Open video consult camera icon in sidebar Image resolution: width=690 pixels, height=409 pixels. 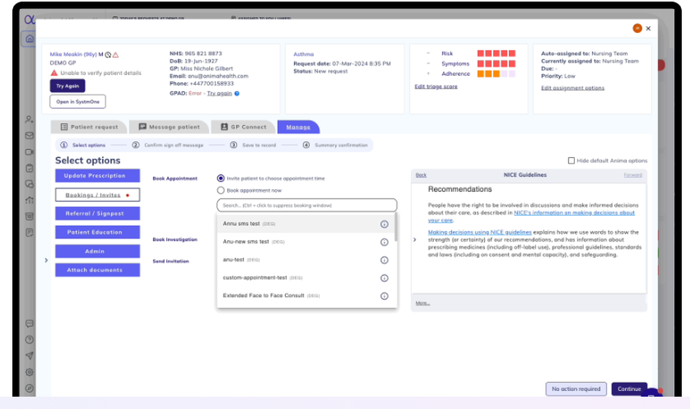click(x=29, y=152)
